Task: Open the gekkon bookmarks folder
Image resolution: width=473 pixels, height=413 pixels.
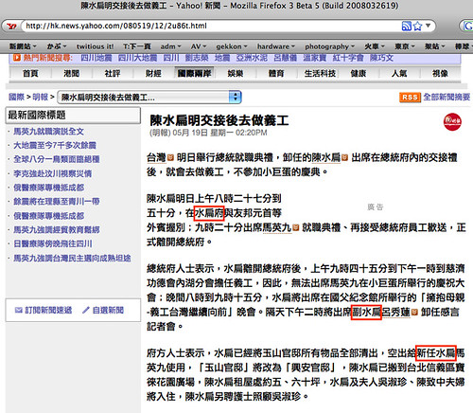Action: point(232,46)
